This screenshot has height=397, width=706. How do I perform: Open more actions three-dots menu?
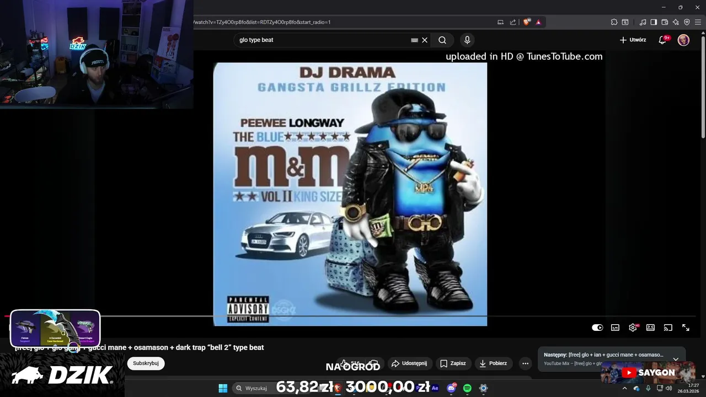[x=525, y=363]
